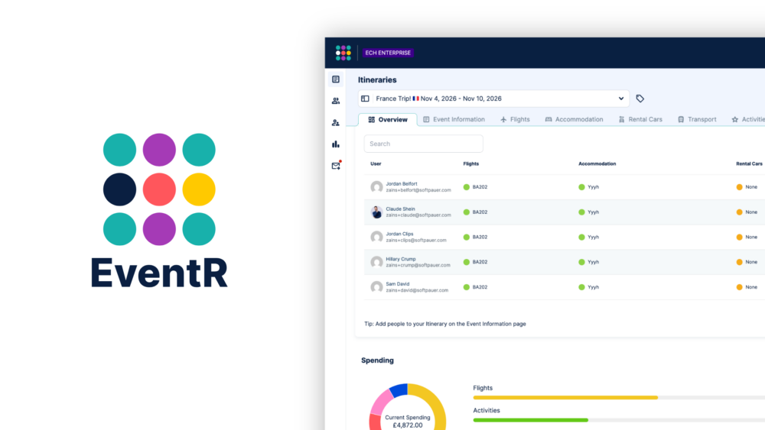Switch to the Activities tab
765x430 pixels.
click(x=748, y=119)
